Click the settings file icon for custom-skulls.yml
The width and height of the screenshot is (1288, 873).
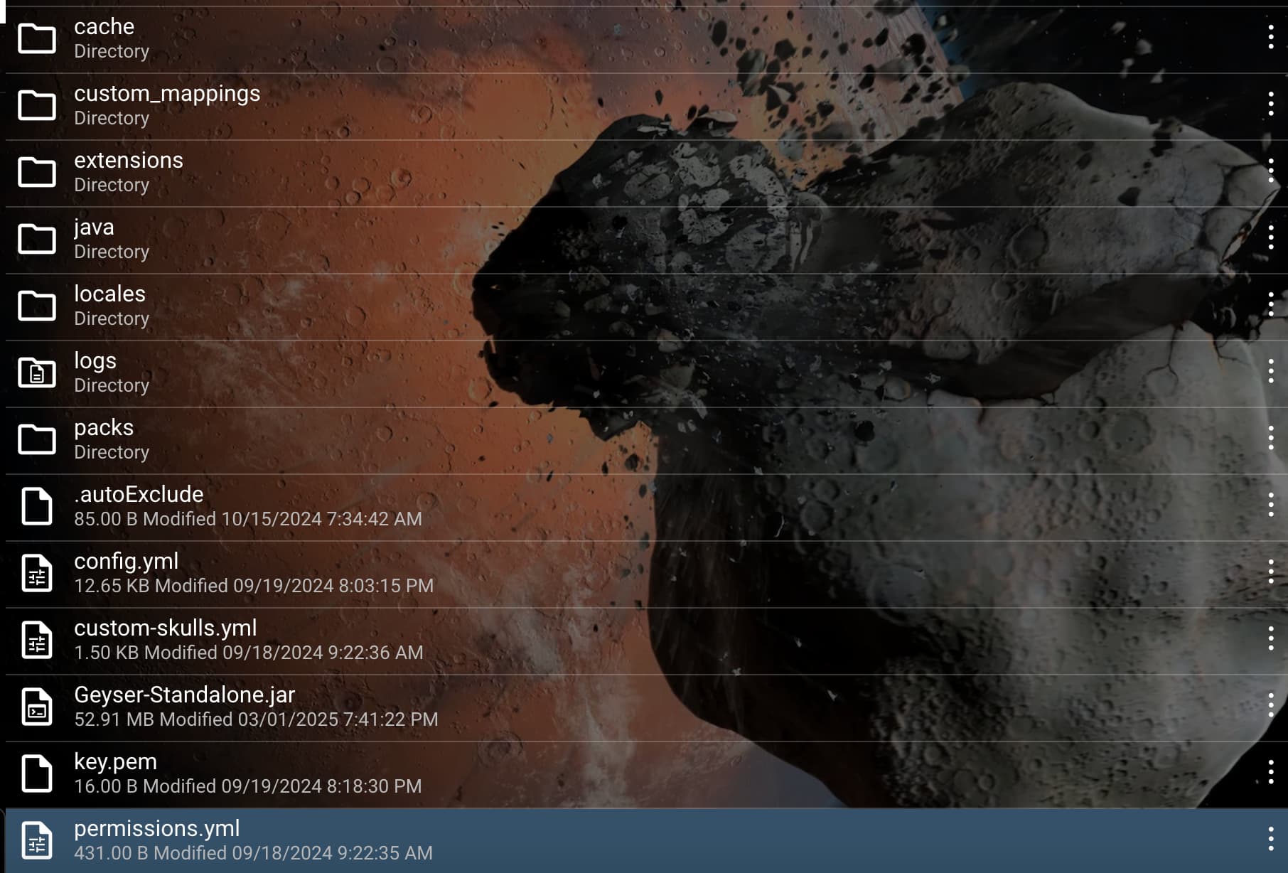[x=37, y=640]
